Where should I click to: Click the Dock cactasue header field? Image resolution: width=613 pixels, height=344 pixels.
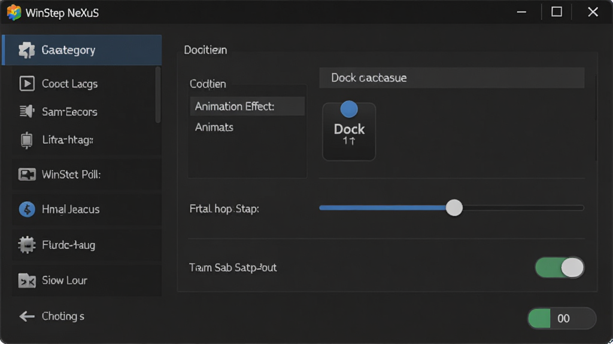click(451, 78)
